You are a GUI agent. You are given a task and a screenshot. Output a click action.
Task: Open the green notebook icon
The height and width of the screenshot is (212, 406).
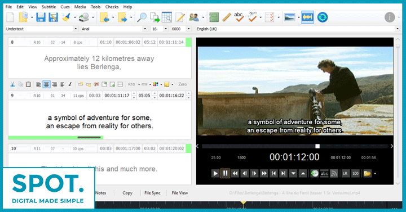(214, 17)
